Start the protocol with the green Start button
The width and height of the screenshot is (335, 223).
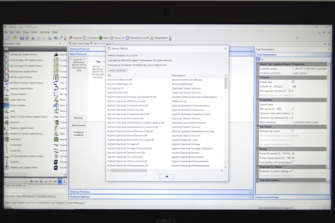point(103,38)
